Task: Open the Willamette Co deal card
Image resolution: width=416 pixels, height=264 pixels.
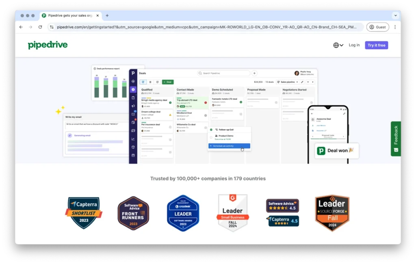Action: pos(192,128)
